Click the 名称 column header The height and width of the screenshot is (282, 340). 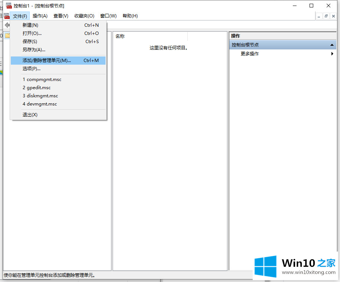point(150,36)
